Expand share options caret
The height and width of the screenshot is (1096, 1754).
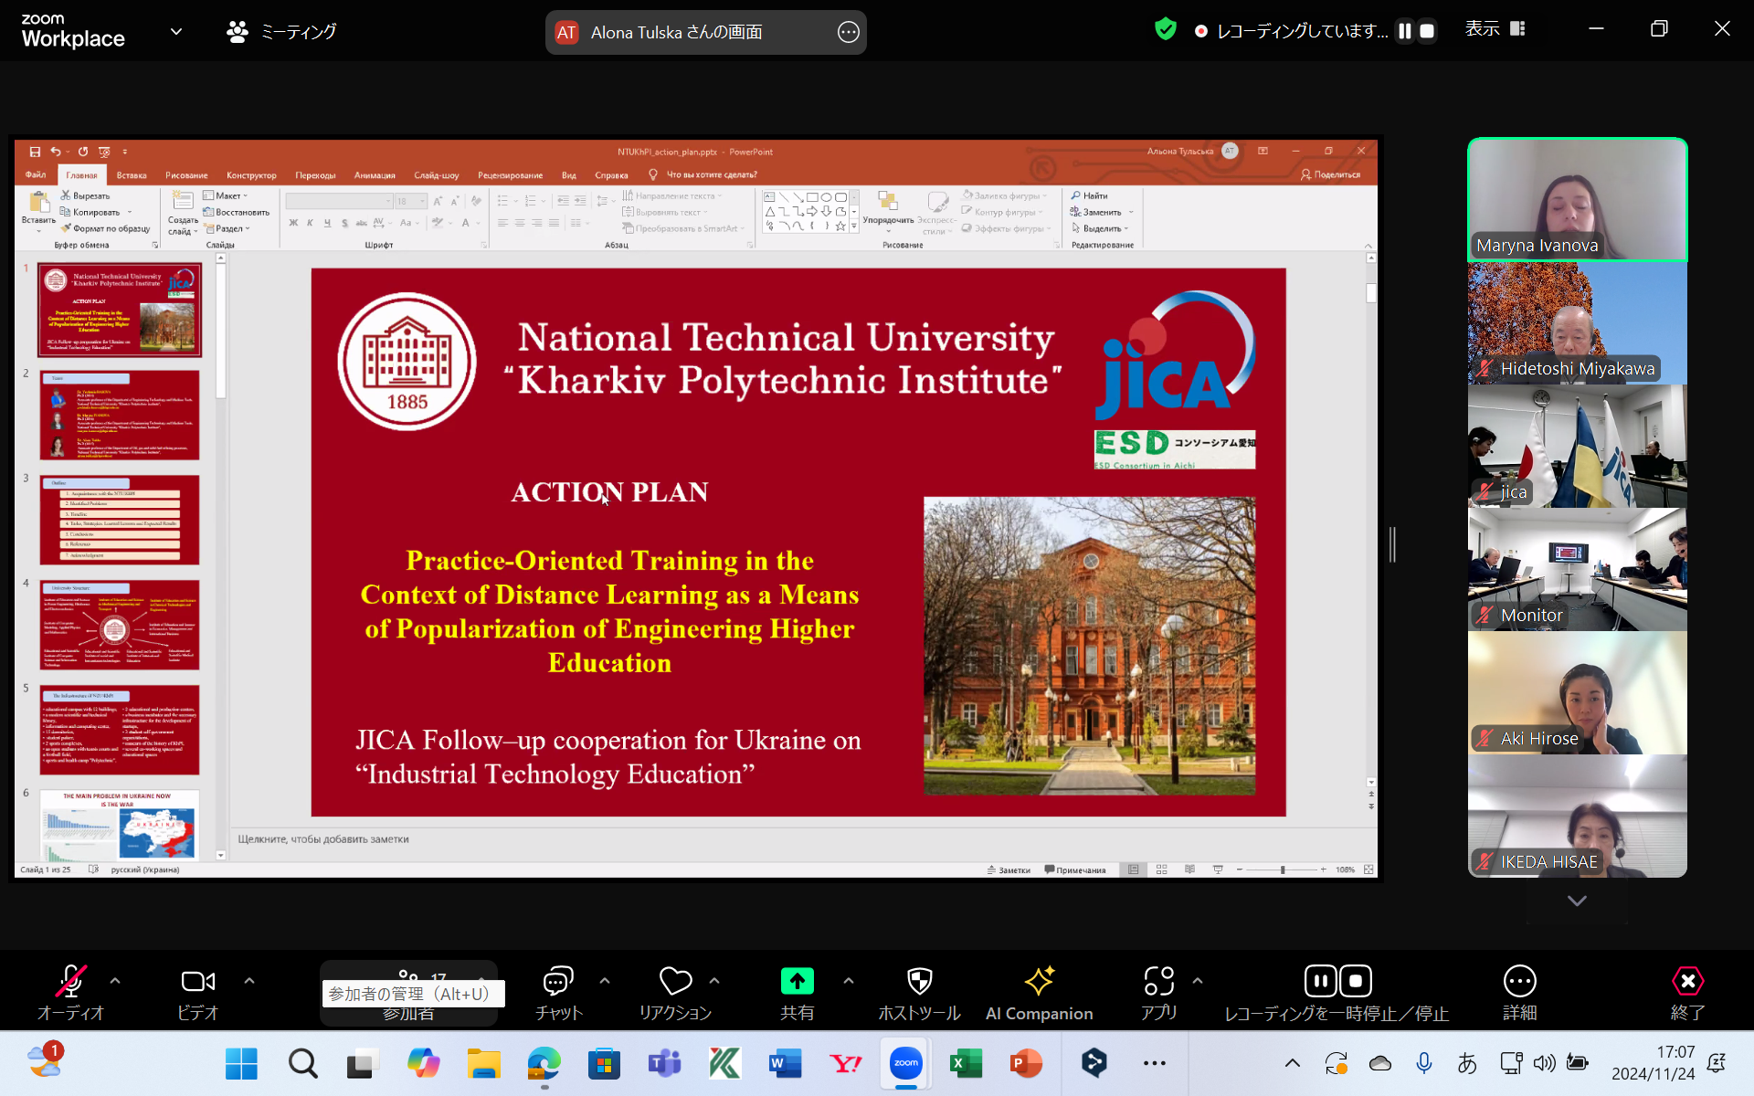(x=849, y=981)
